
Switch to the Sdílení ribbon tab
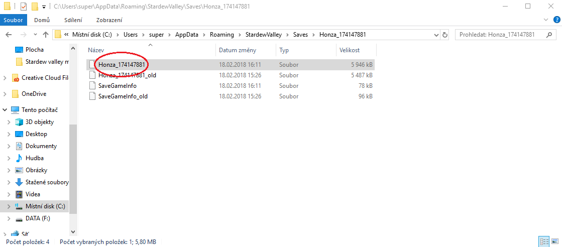[73, 20]
